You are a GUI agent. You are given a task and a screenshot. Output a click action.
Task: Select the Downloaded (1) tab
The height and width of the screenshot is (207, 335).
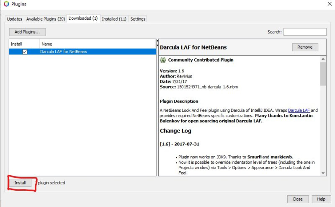tap(83, 18)
